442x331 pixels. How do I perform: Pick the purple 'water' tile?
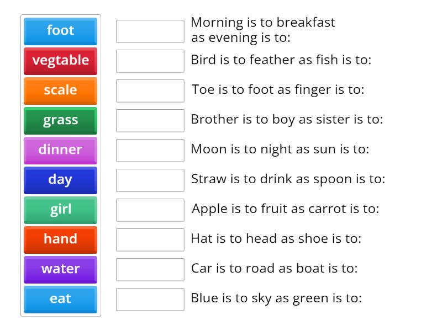coord(60,269)
